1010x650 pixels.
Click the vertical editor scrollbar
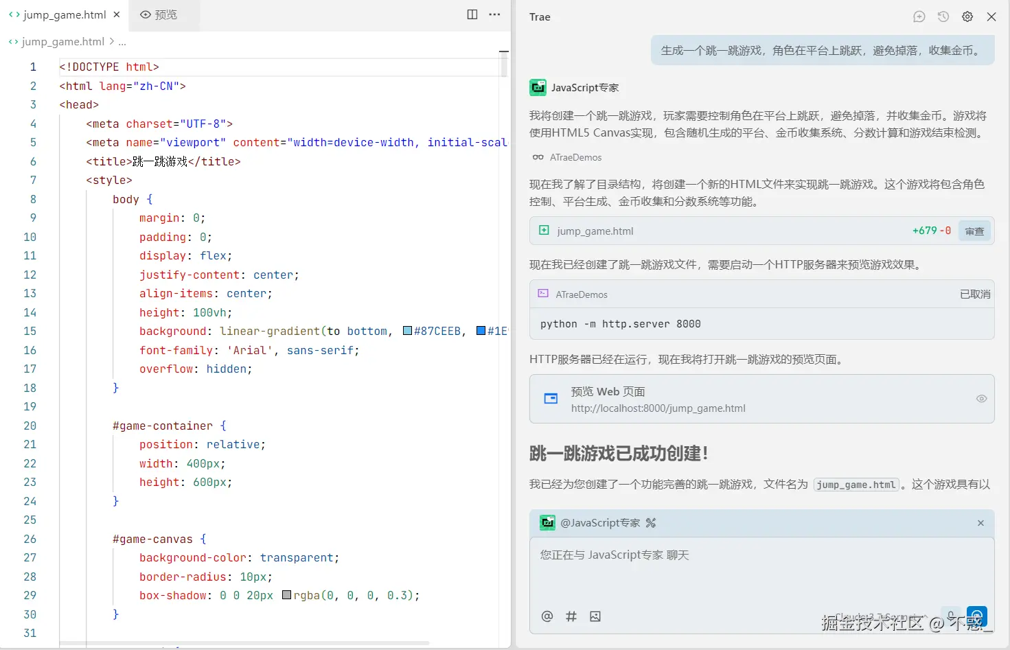(504, 65)
